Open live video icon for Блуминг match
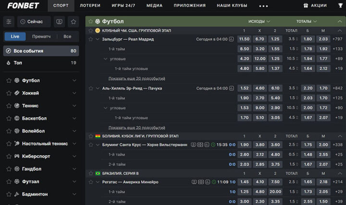Image resolution: width=346 pixels, height=205 pixels. click(194, 145)
